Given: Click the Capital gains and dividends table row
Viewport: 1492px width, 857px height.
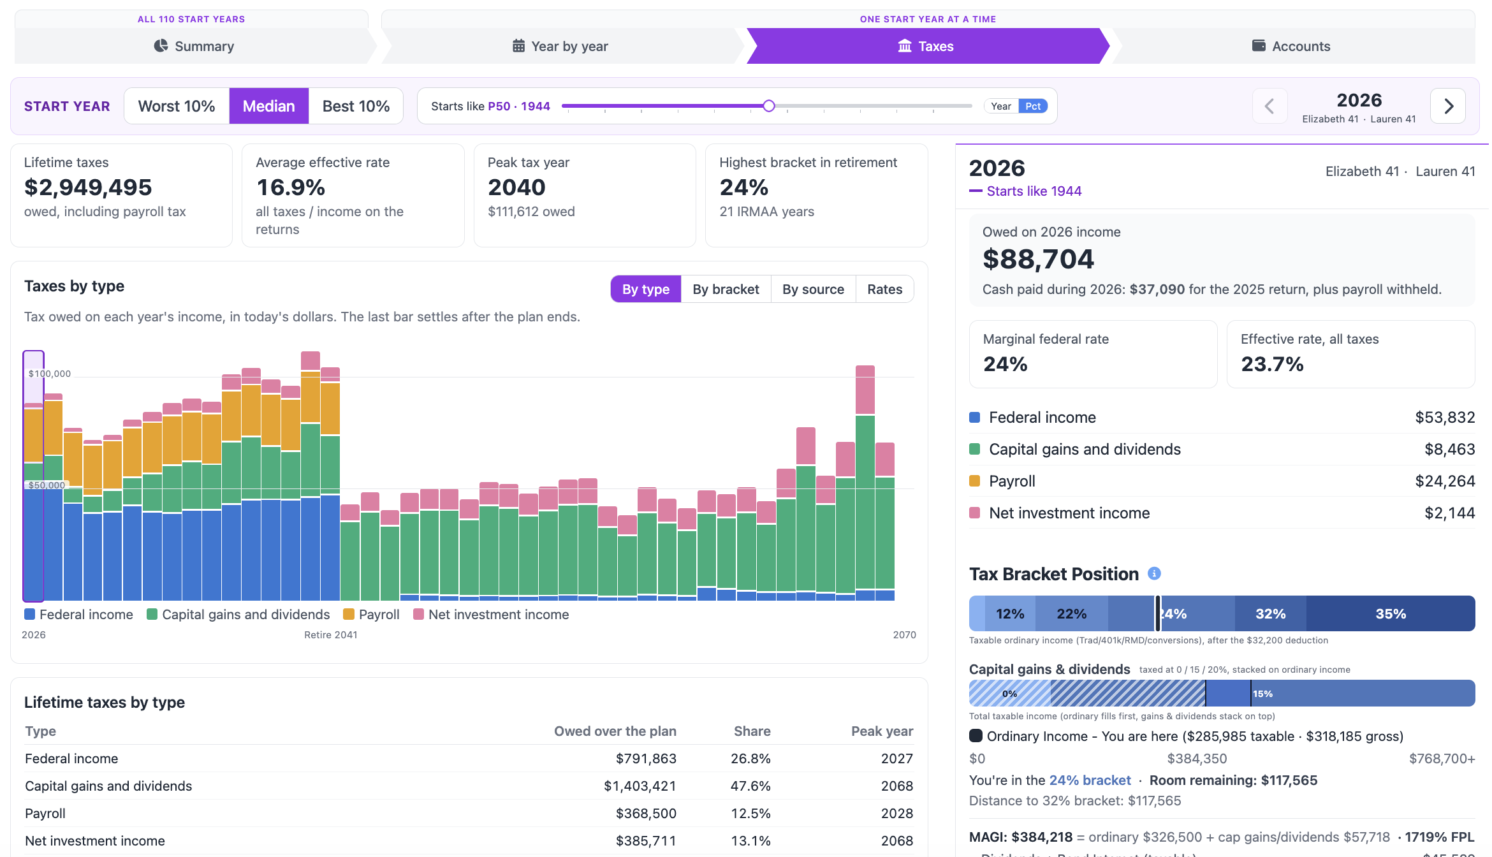Looking at the screenshot, I should coord(469,786).
